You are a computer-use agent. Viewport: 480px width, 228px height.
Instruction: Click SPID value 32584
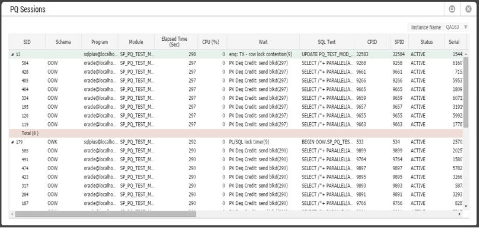399,54
